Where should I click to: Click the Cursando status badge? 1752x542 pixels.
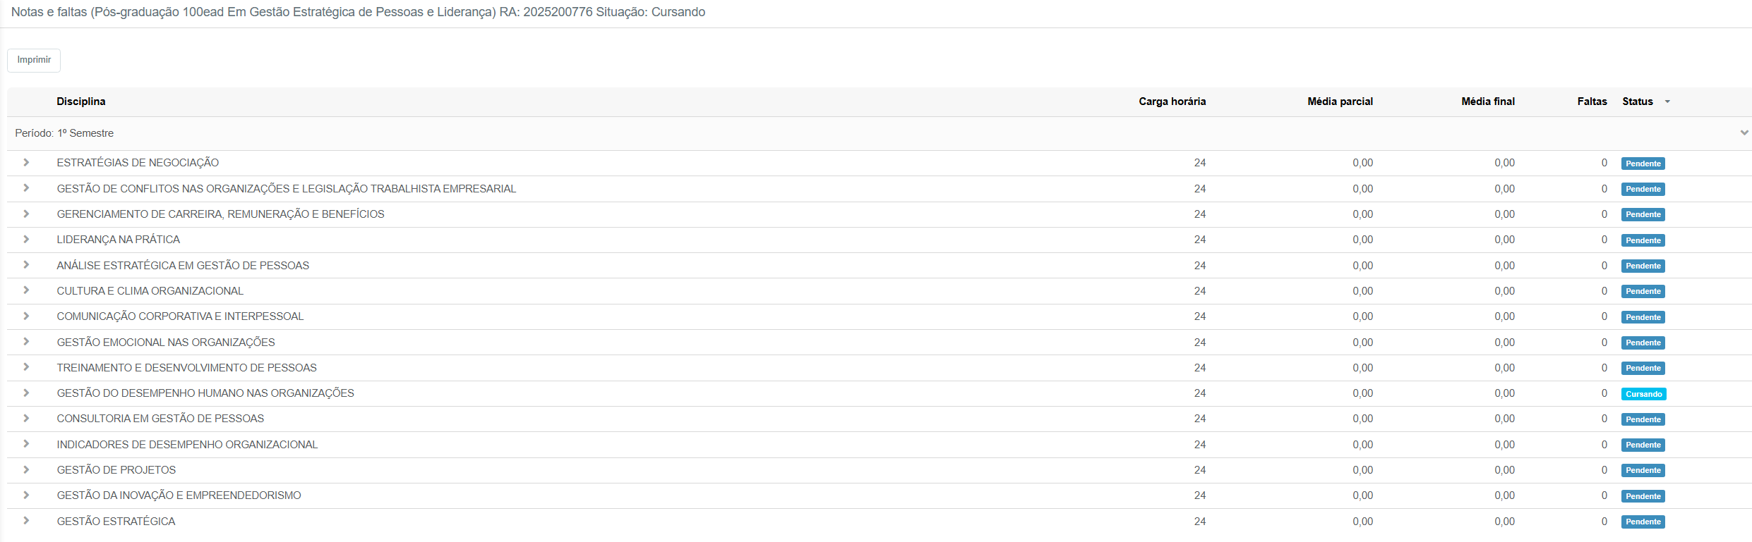tap(1643, 394)
